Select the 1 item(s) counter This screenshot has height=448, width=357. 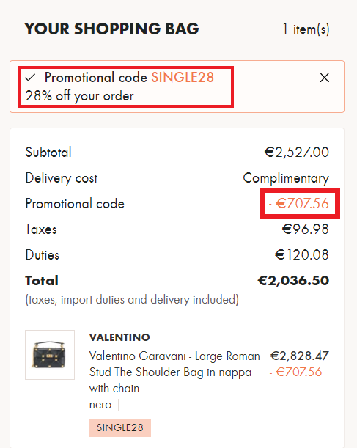[306, 29]
